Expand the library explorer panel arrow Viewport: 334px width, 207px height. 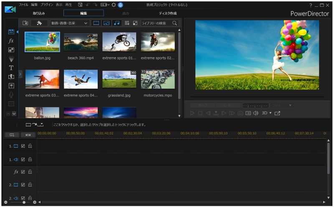click(x=20, y=74)
